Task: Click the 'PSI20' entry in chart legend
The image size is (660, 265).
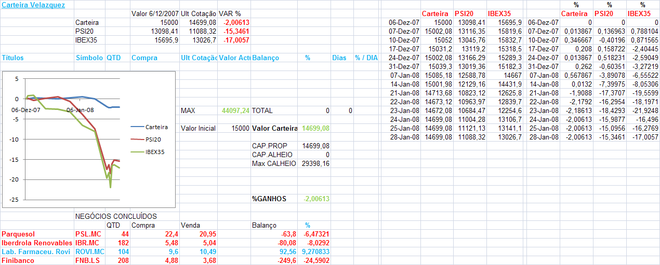Action: [x=147, y=139]
